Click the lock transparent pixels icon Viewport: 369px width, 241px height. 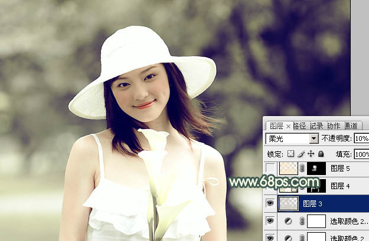pos(290,154)
